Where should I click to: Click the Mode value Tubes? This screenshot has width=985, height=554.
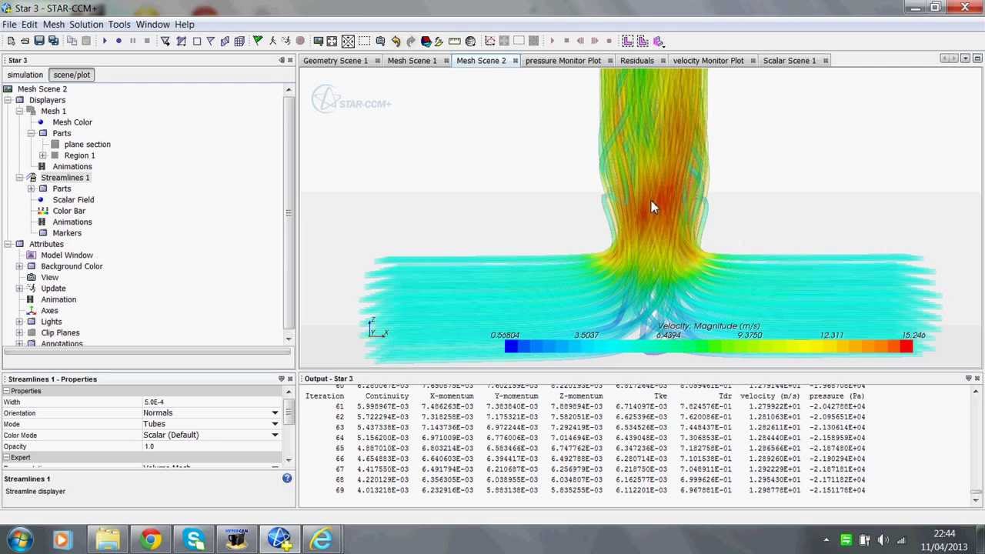pyautogui.click(x=212, y=424)
